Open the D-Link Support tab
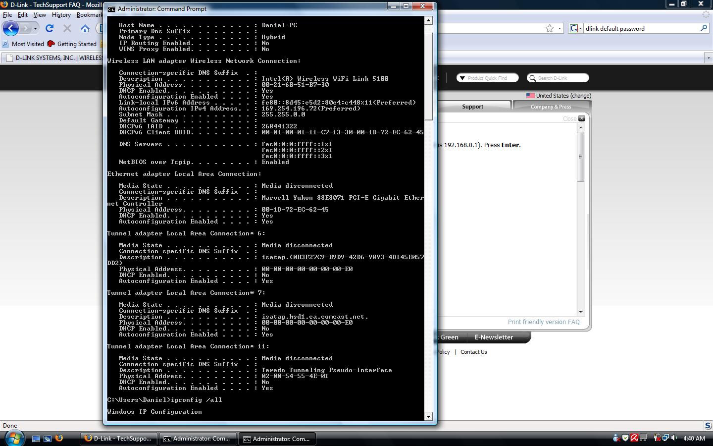 (473, 107)
